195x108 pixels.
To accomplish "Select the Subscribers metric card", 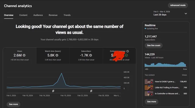I will [86, 55].
